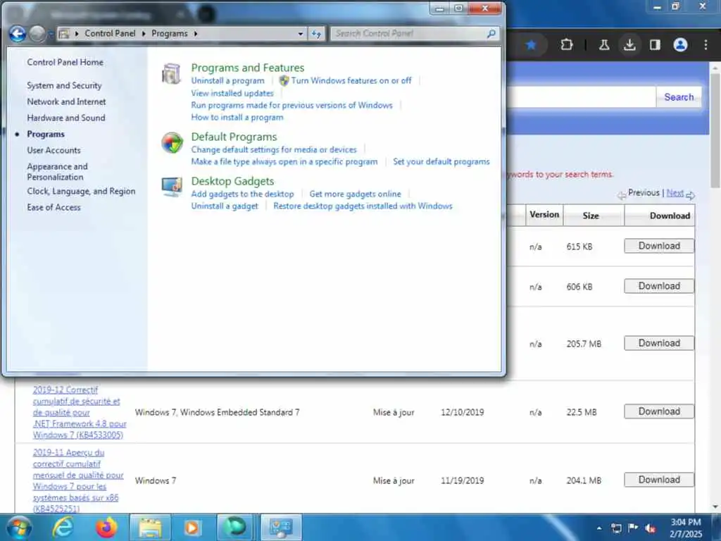This screenshot has height=541, width=721.
Task: Click the green circular taskbar app icon
Action: (235, 527)
